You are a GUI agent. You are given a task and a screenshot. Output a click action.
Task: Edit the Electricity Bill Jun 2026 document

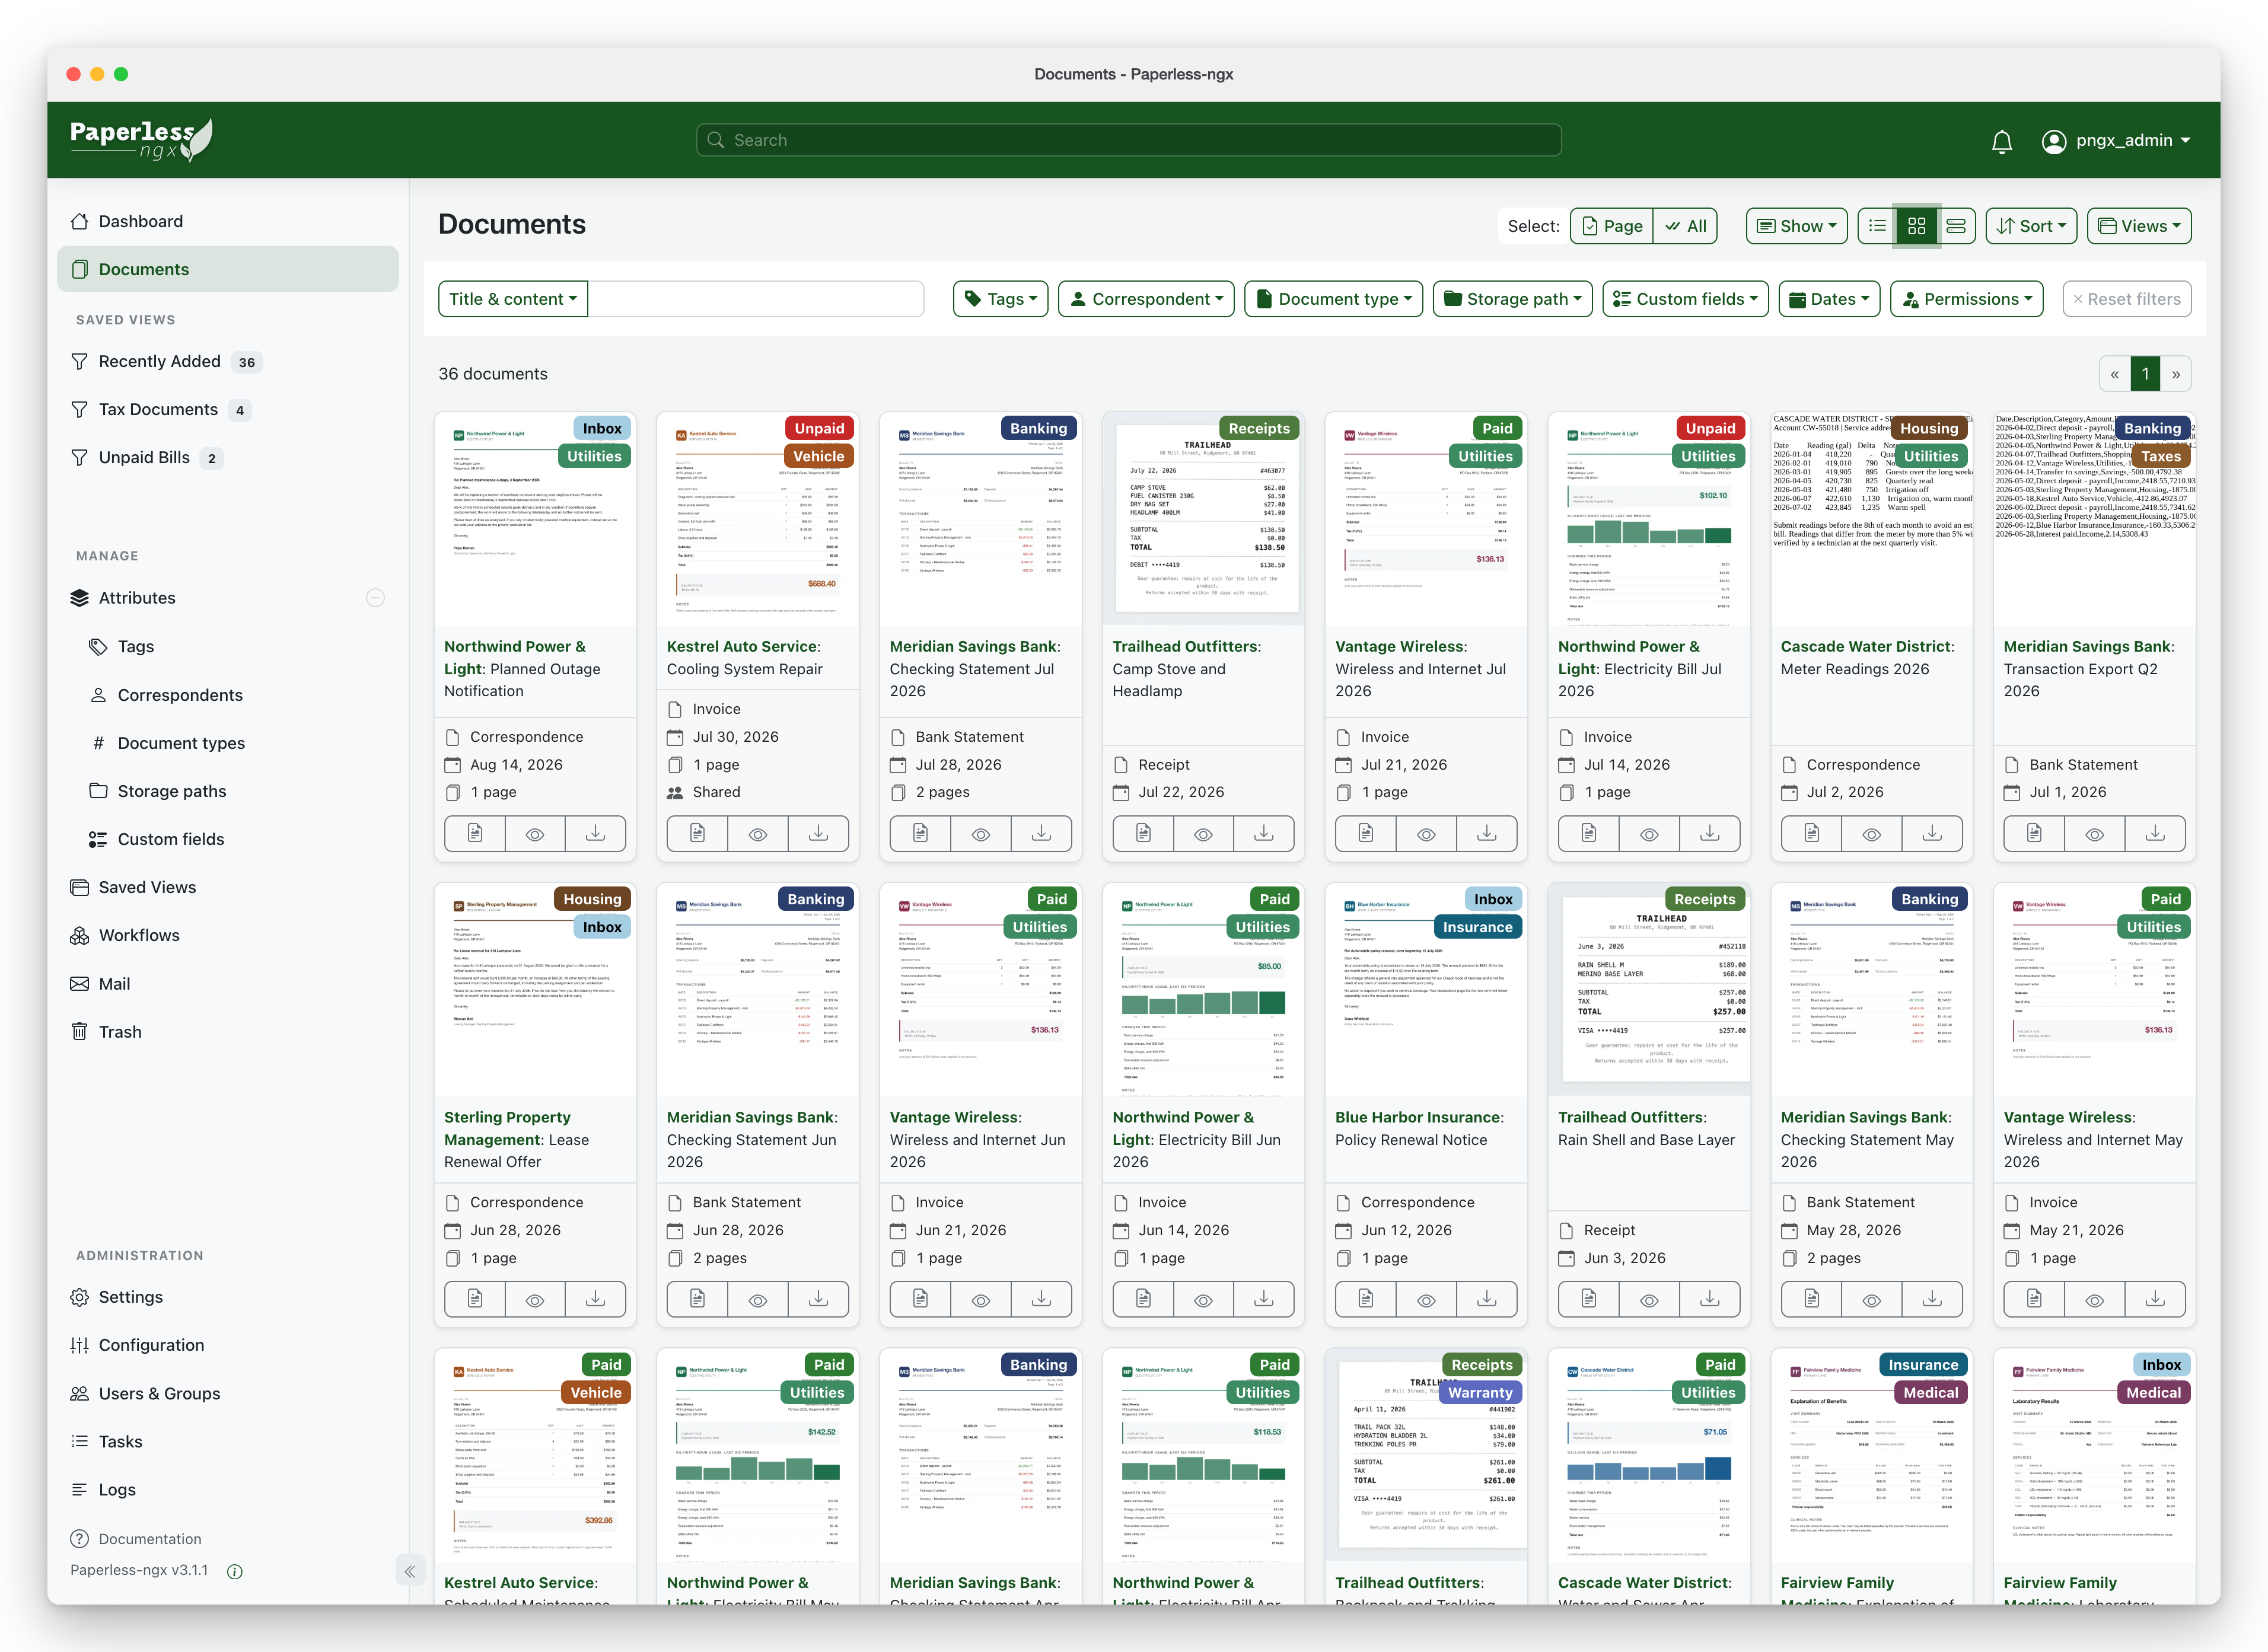point(1143,1299)
